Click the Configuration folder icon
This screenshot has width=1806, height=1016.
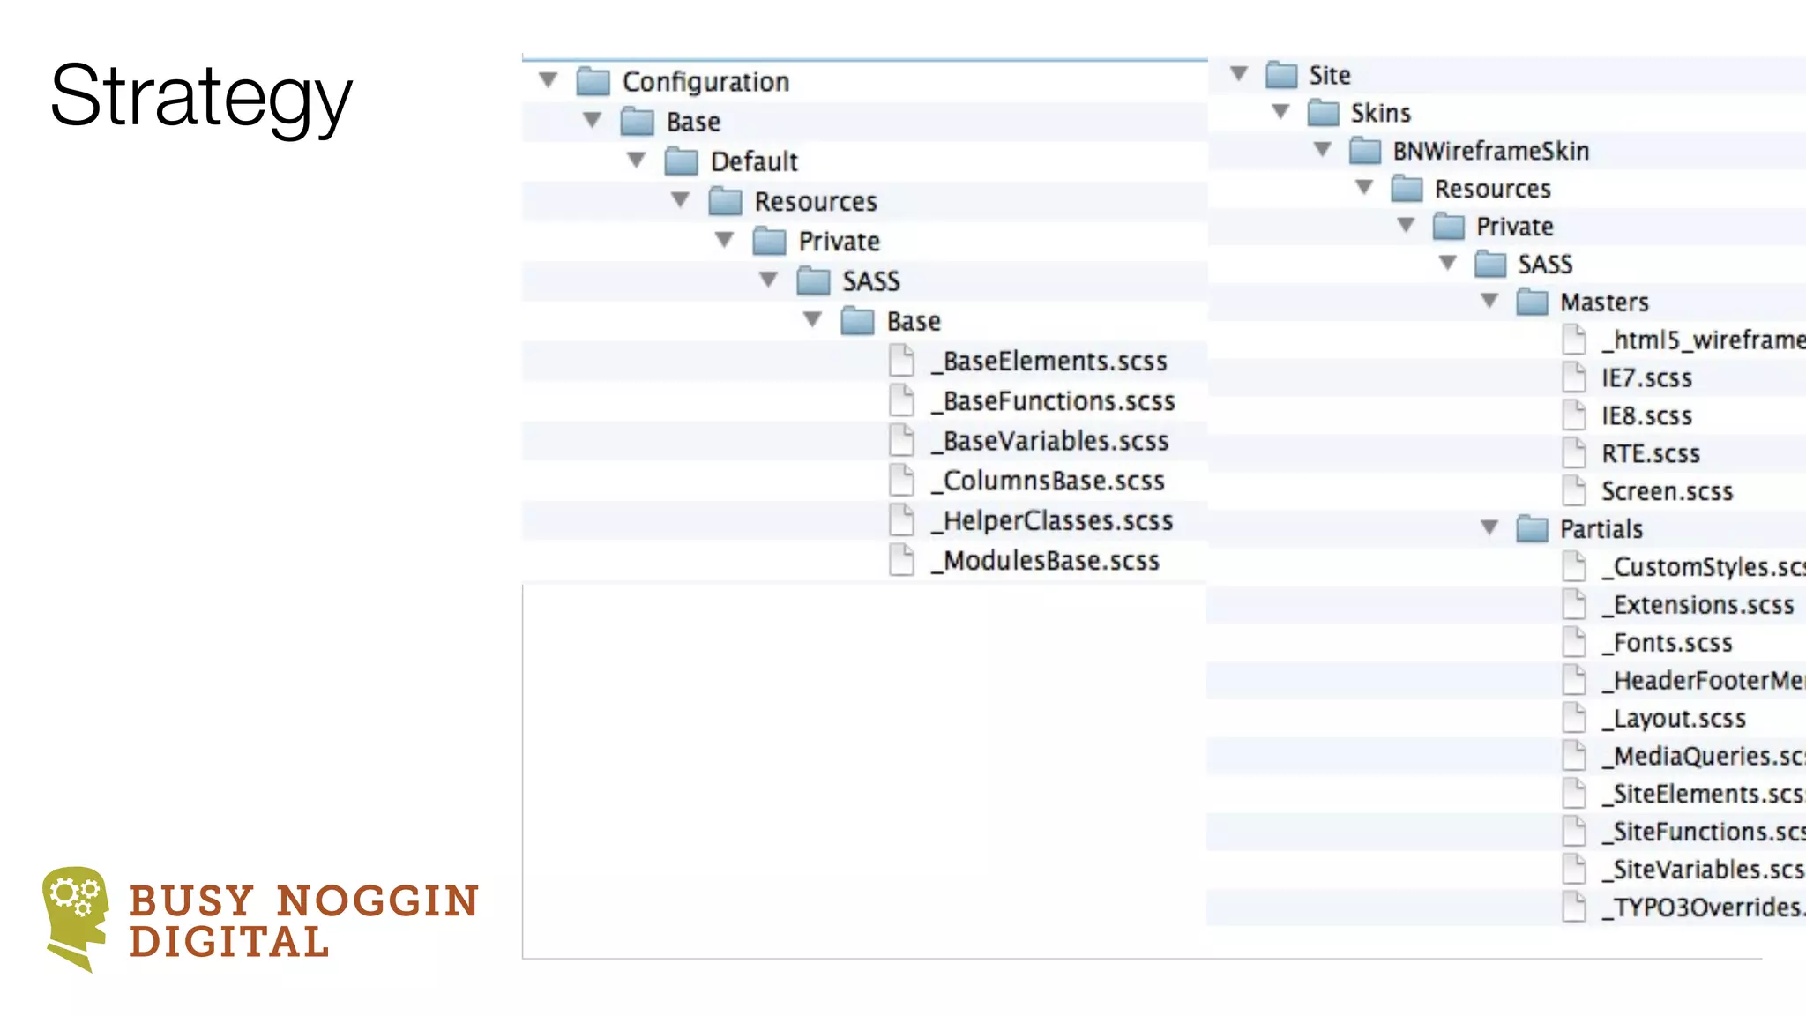click(593, 82)
